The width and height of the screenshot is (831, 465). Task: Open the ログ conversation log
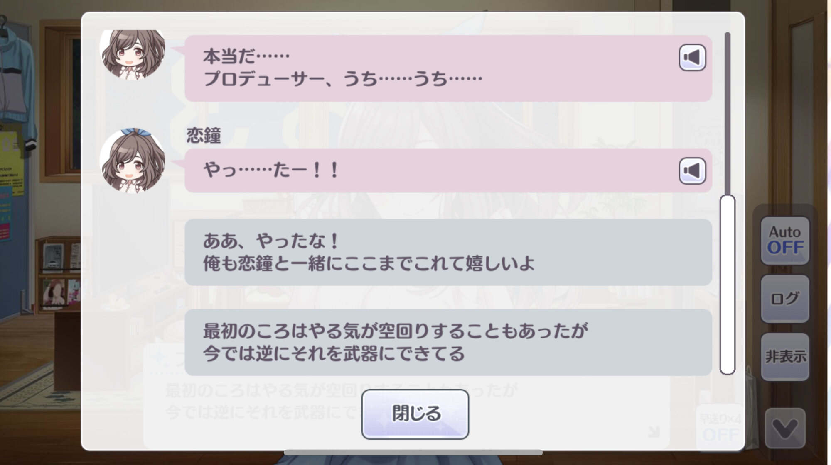point(785,299)
